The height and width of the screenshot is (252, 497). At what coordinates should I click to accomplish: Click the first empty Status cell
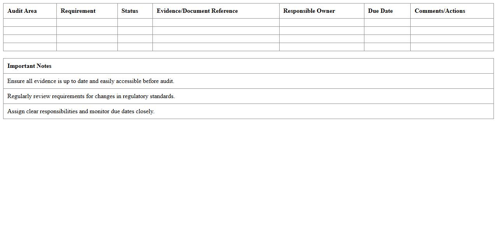point(135,22)
